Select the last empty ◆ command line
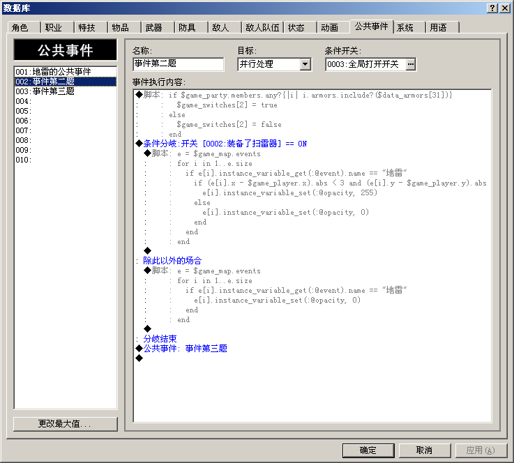Viewport: 514px width, 463px height. click(x=312, y=358)
